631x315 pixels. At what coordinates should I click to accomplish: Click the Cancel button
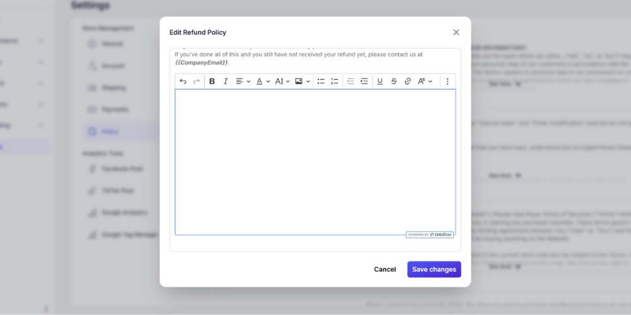pyautogui.click(x=385, y=269)
